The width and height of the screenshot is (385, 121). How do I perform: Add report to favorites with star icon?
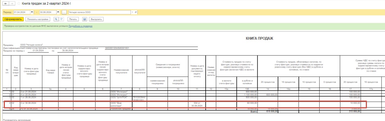(19, 4)
